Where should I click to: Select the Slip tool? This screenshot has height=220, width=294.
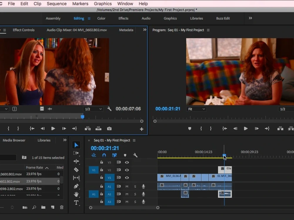click(x=76, y=178)
